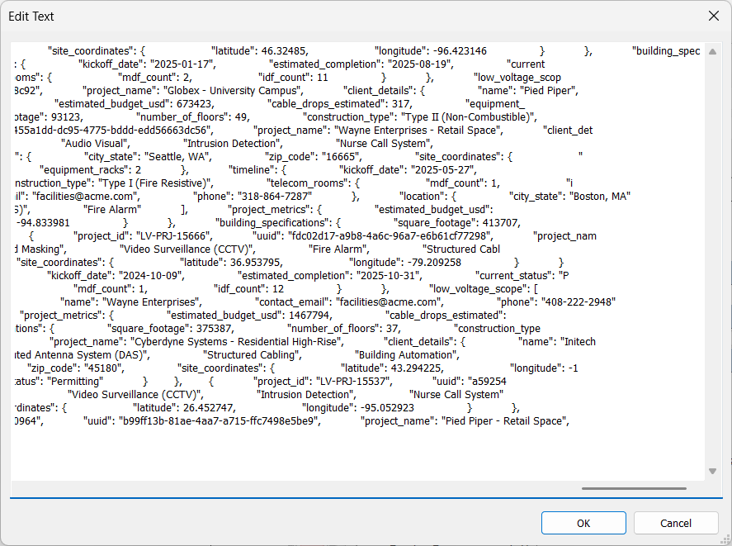
Task: Click "Type II (Non-Combustible)" text
Action: tap(470, 116)
